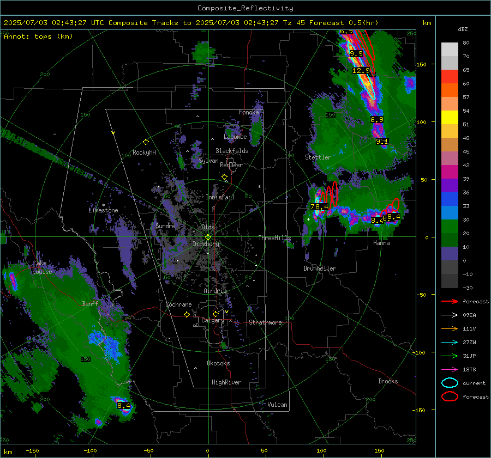Click the Cochrane map label
The image size is (491, 458).
(178, 304)
